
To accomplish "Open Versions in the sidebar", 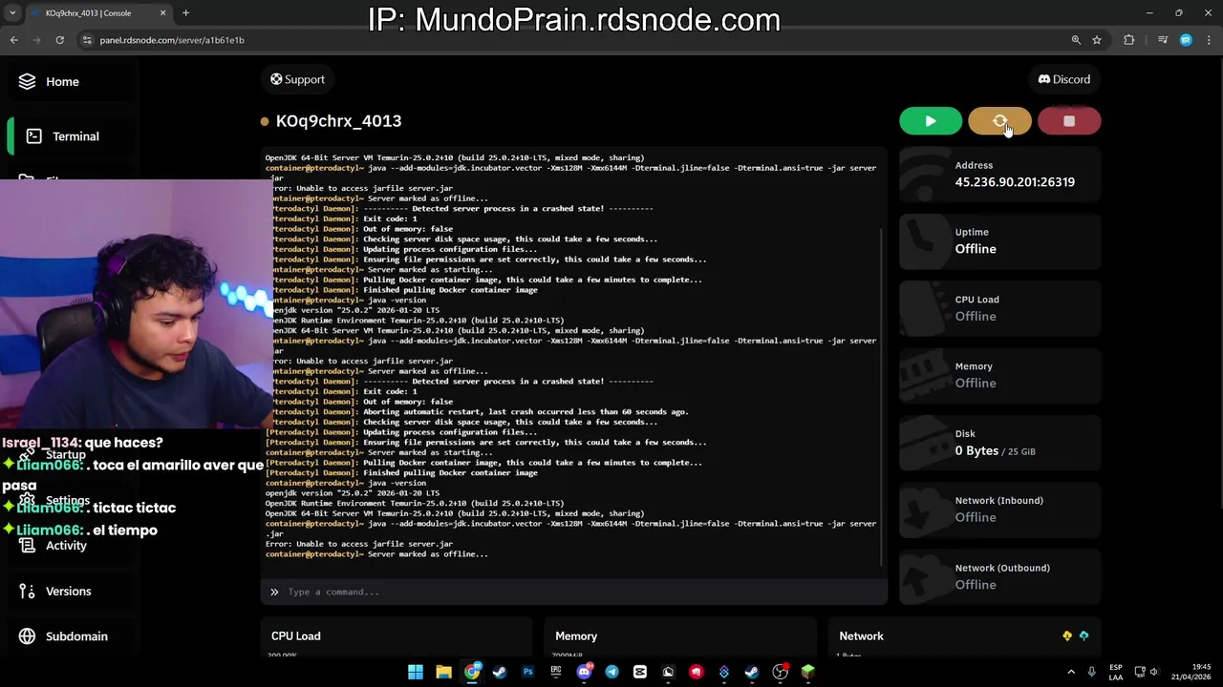I will point(69,592).
